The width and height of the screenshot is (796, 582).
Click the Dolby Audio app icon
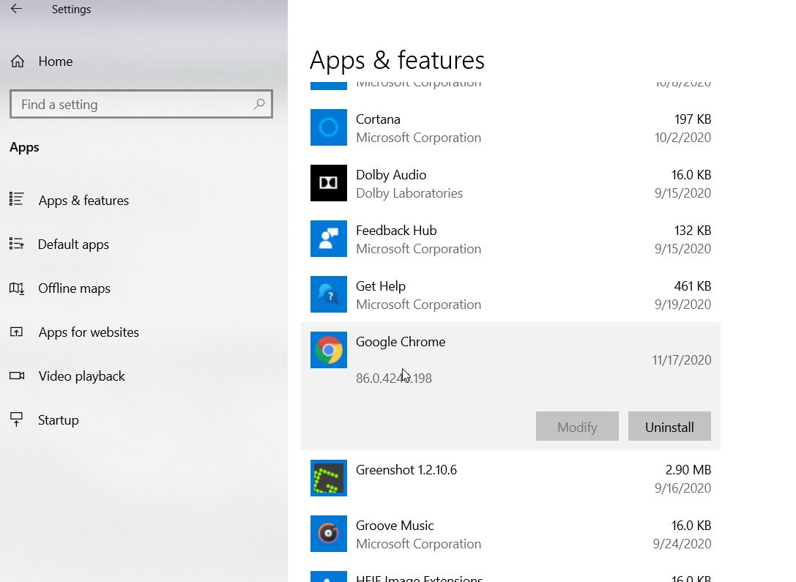(329, 183)
